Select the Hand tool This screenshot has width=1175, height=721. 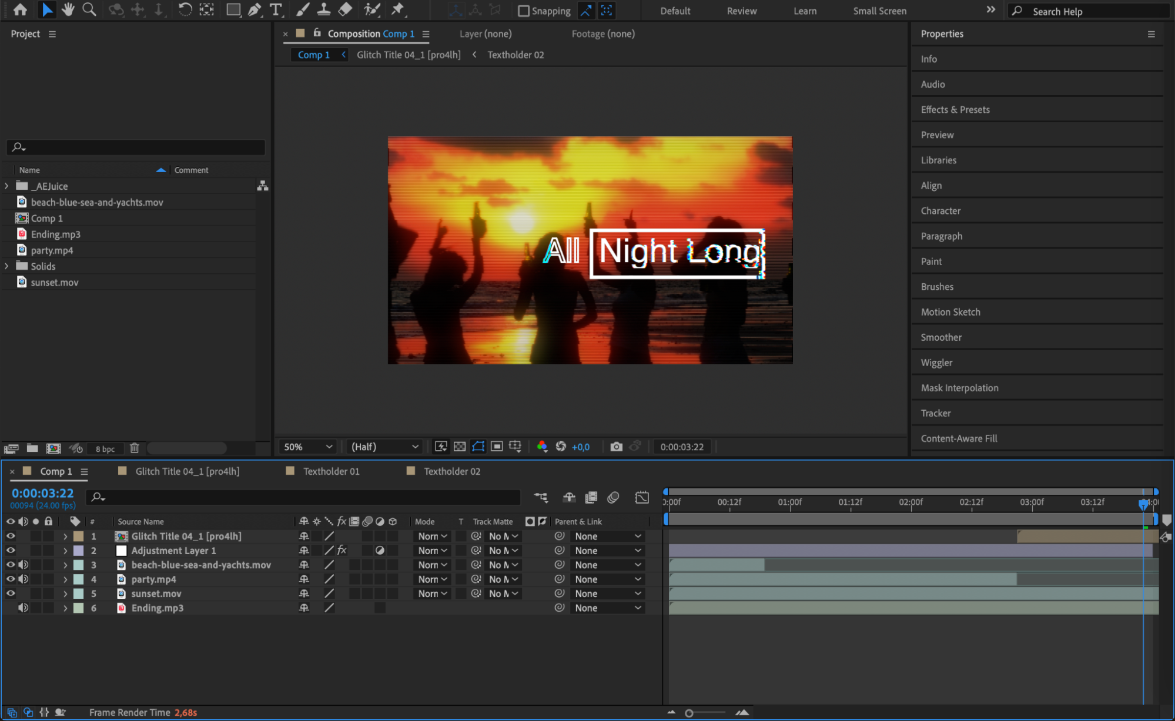pyautogui.click(x=68, y=9)
